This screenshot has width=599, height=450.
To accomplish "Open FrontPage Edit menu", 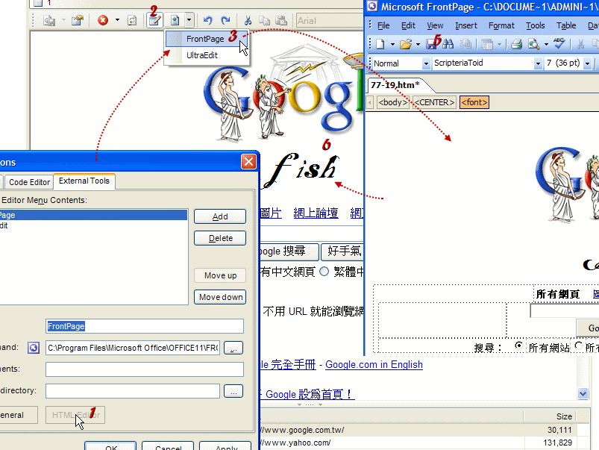I will [408, 25].
